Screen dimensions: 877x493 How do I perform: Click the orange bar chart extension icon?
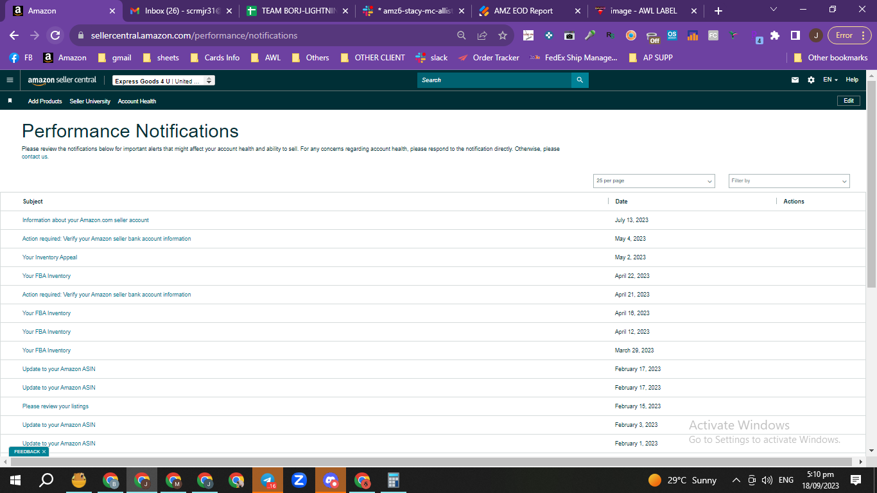click(693, 36)
